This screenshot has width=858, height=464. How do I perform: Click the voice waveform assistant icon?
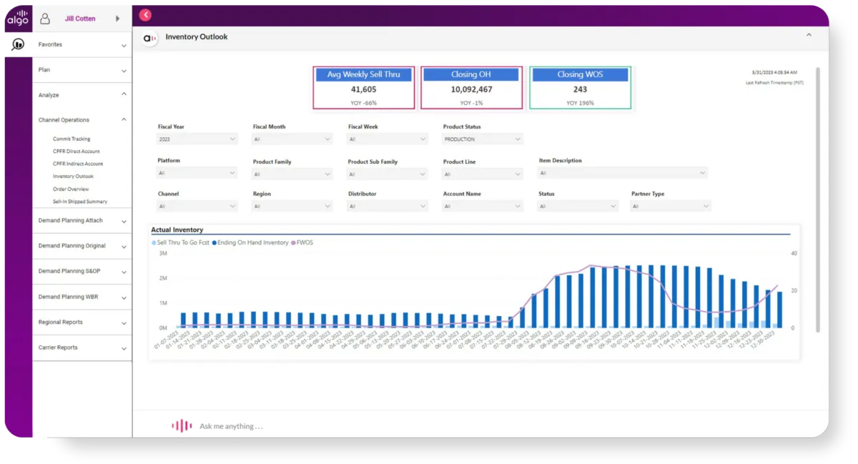(182, 426)
